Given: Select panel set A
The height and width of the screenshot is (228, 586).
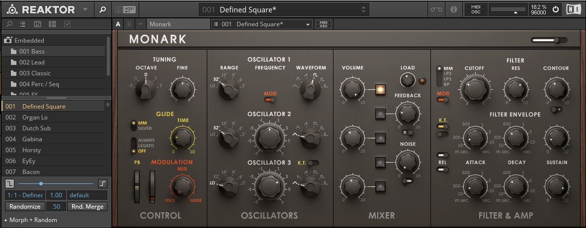Looking at the screenshot, I should pos(118,24).
